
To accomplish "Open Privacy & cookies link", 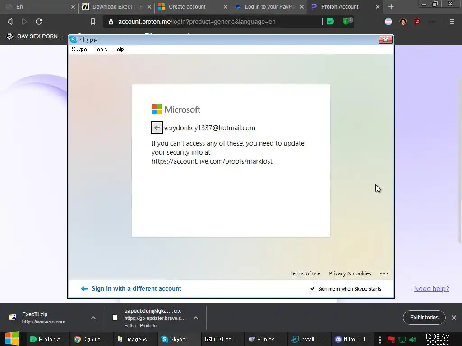I will [x=350, y=273].
